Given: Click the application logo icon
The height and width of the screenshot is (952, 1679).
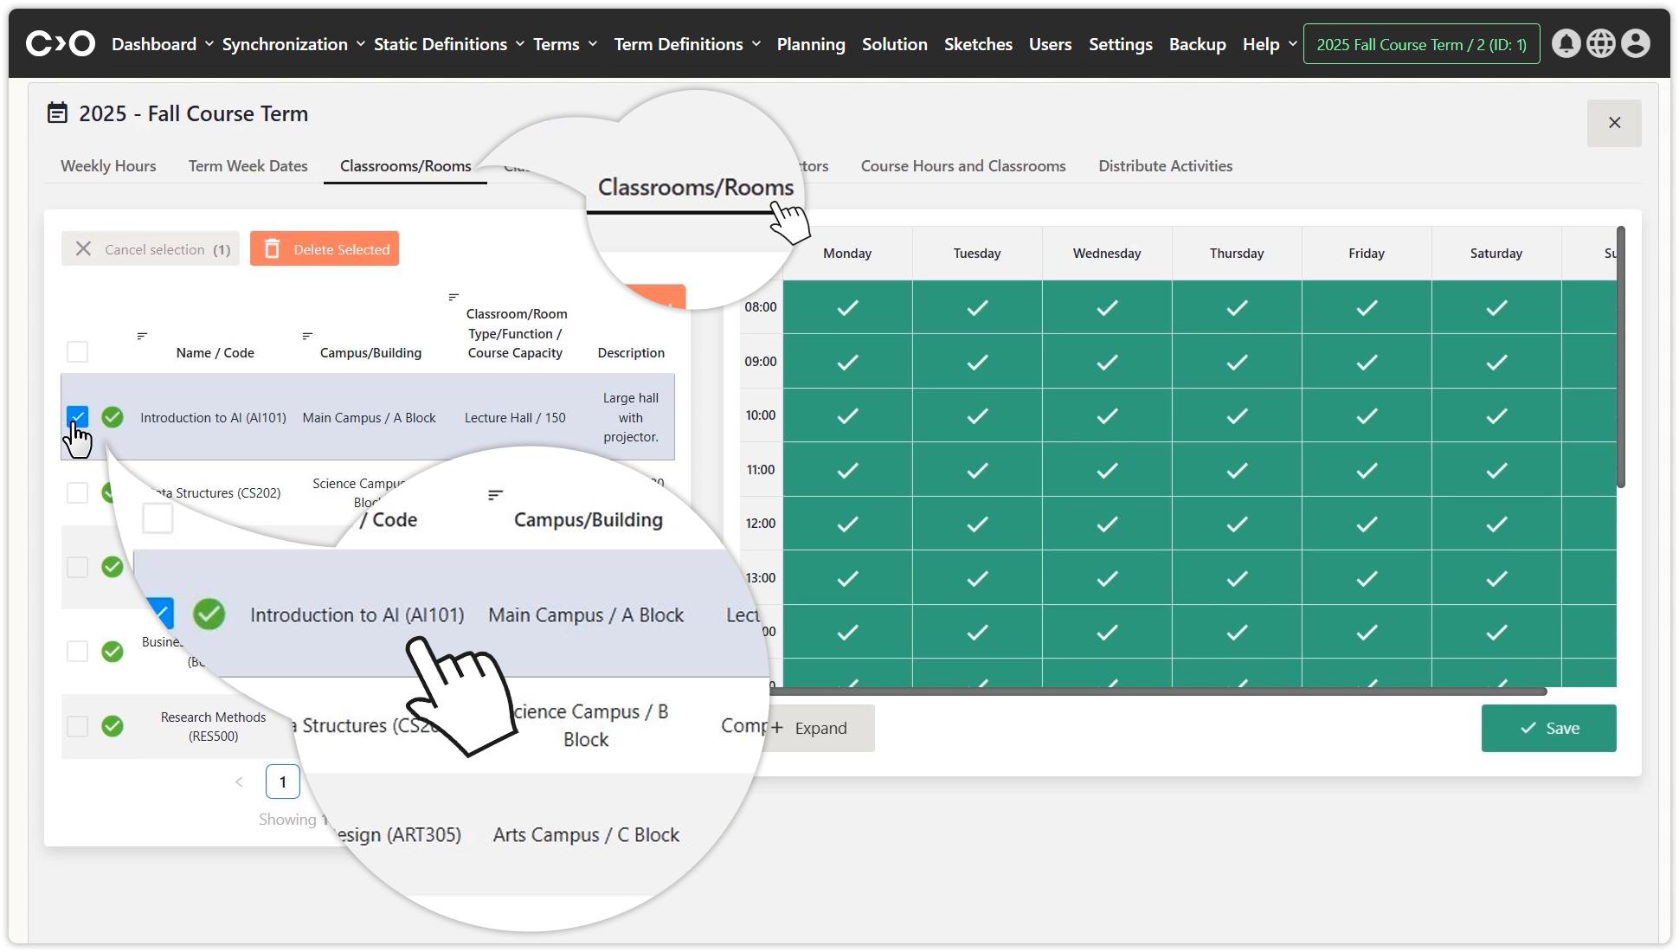Looking at the screenshot, I should point(60,43).
